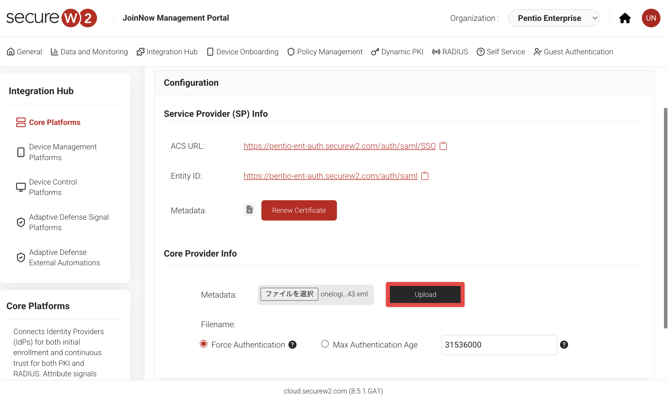Click the Self Service question icon
The image size is (668, 401).
pyautogui.click(x=481, y=52)
